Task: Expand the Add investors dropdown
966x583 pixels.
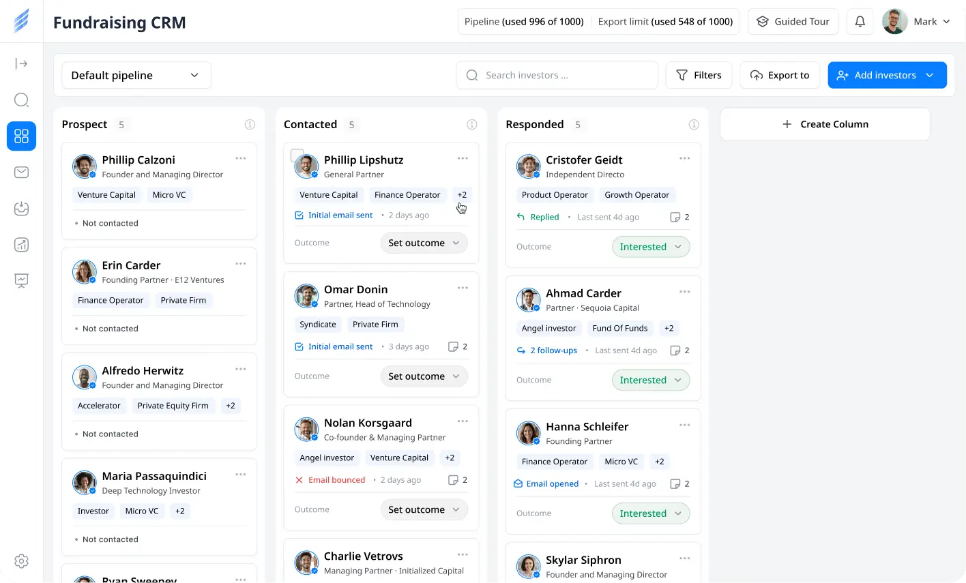Action: pos(930,75)
